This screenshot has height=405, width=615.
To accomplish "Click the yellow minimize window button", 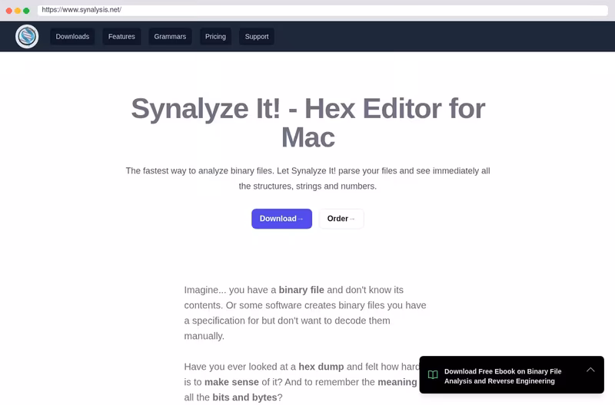I will 18,11.
